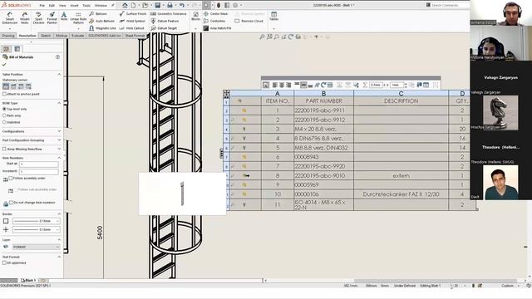This screenshot has width=532, height=299.
Task: Insert a Datum Target
Action: pyautogui.click(x=164, y=28)
